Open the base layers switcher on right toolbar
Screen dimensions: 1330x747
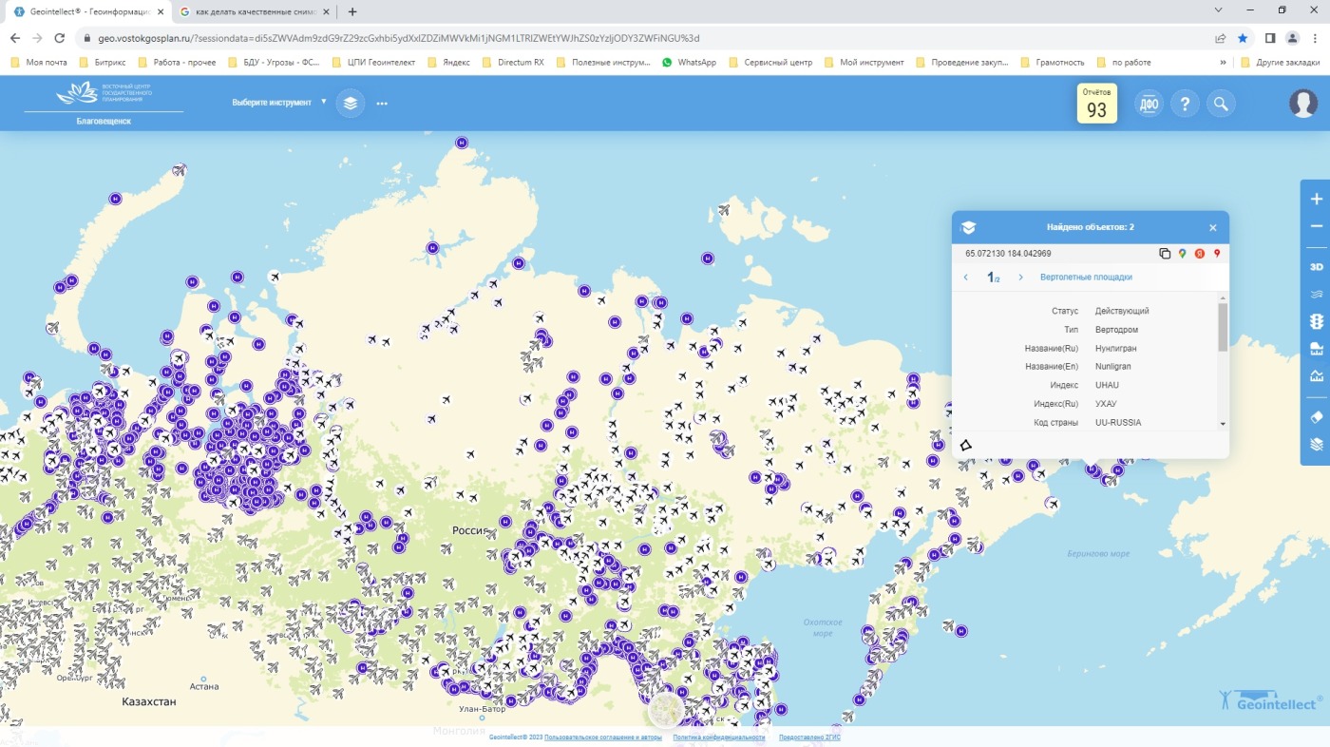1317,444
